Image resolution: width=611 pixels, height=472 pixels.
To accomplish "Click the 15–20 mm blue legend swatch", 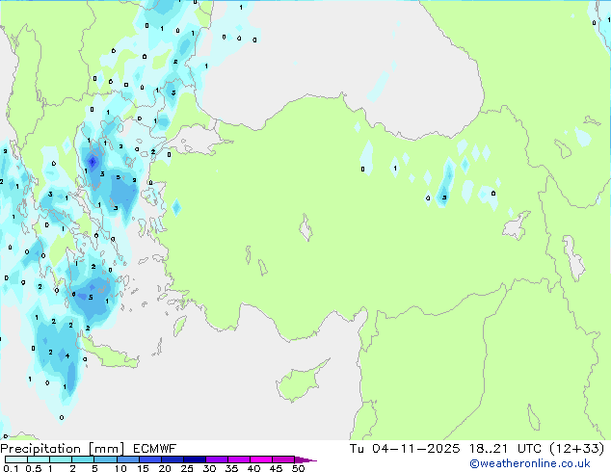I will [x=150, y=459].
